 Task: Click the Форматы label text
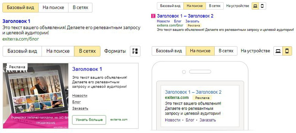coord(115,51)
